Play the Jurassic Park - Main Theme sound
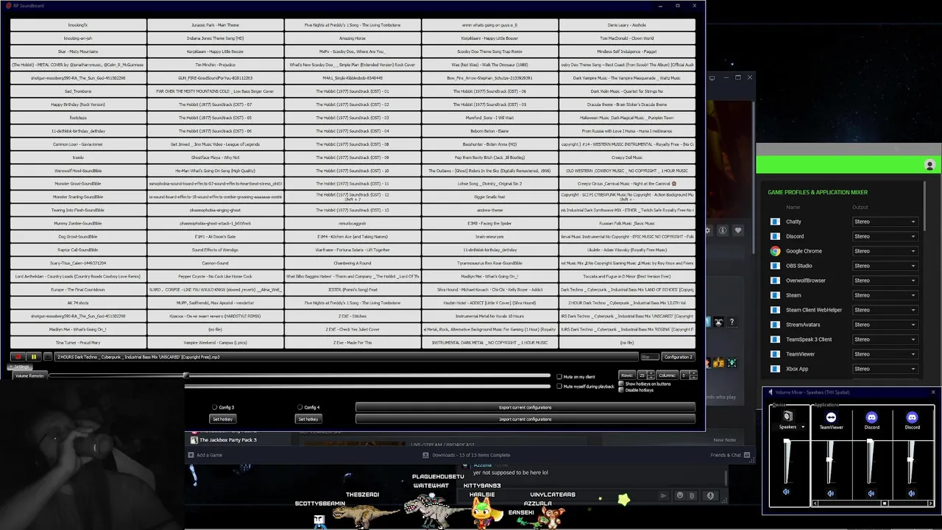942x530 pixels. click(x=215, y=25)
